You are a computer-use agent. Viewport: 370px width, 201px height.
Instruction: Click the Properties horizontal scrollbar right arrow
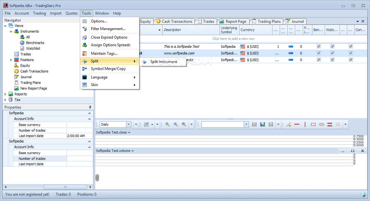coord(90,187)
